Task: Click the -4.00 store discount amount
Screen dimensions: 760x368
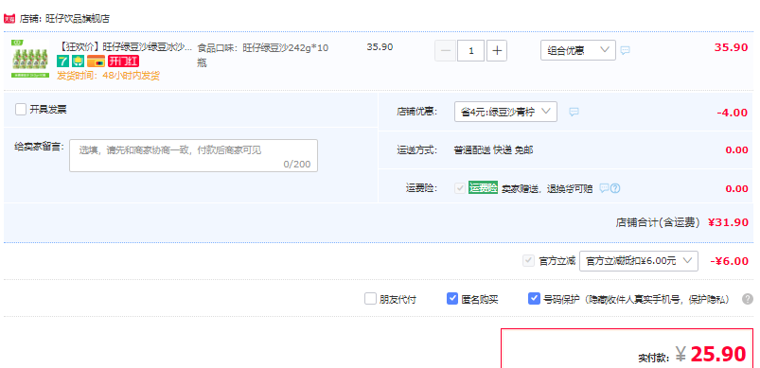Action: 732,113
